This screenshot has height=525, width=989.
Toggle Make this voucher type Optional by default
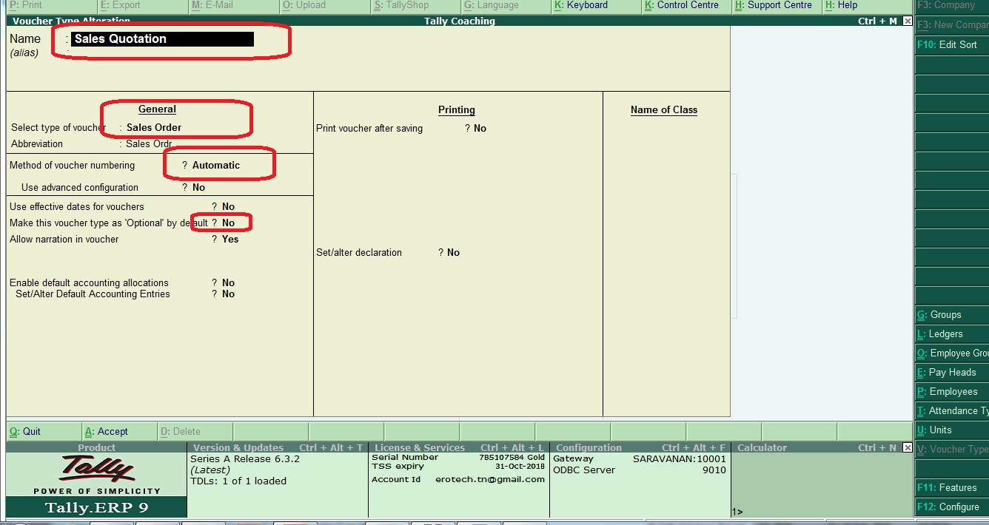pyautogui.click(x=227, y=222)
